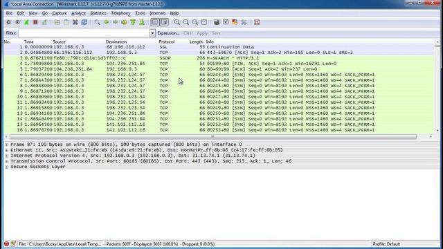This screenshot has width=443, height=249.
Task: Open the Telephony menu
Action: point(120,13)
